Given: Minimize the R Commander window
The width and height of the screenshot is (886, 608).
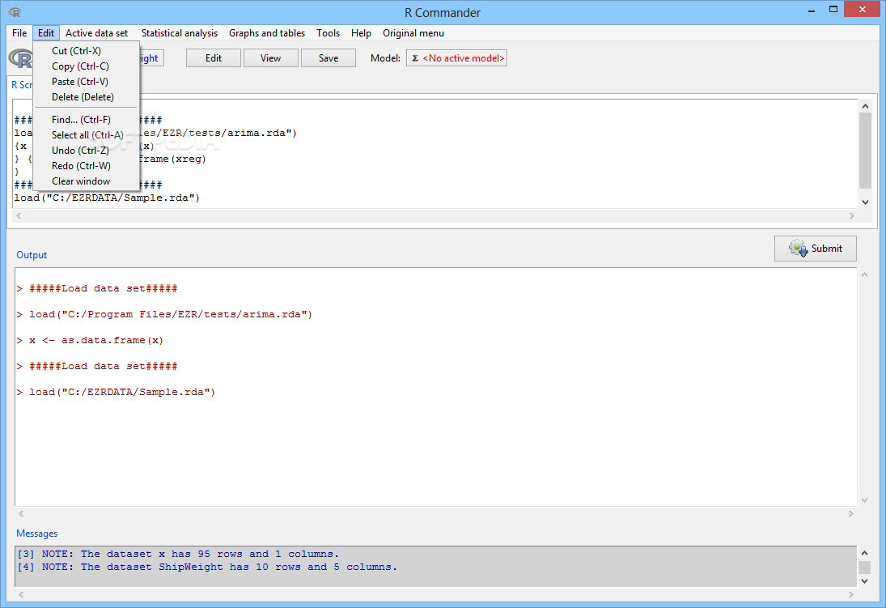Looking at the screenshot, I should click(812, 10).
